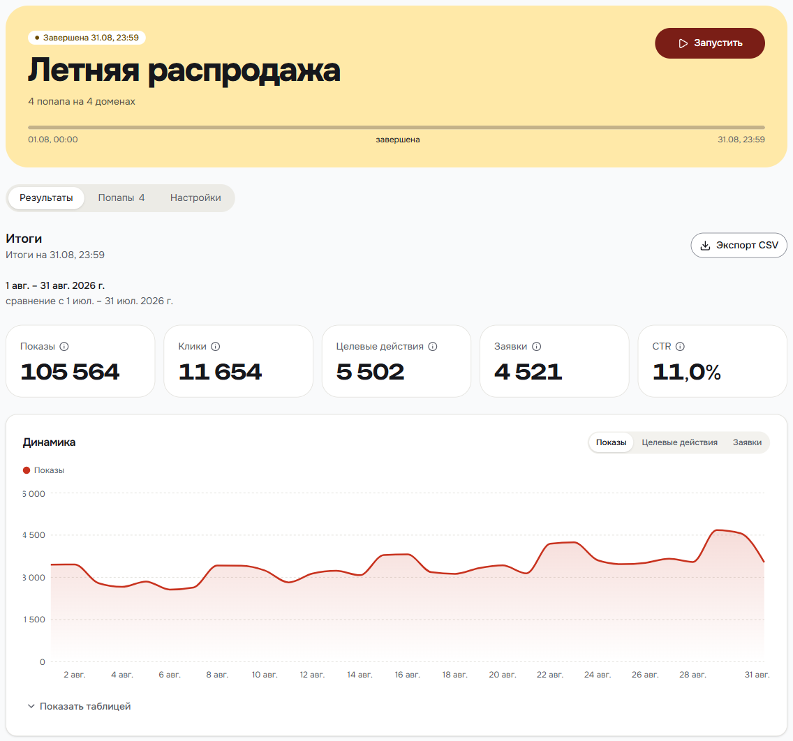Open the Попапы 4 tab
Image resolution: width=793 pixels, height=741 pixels.
[121, 198]
